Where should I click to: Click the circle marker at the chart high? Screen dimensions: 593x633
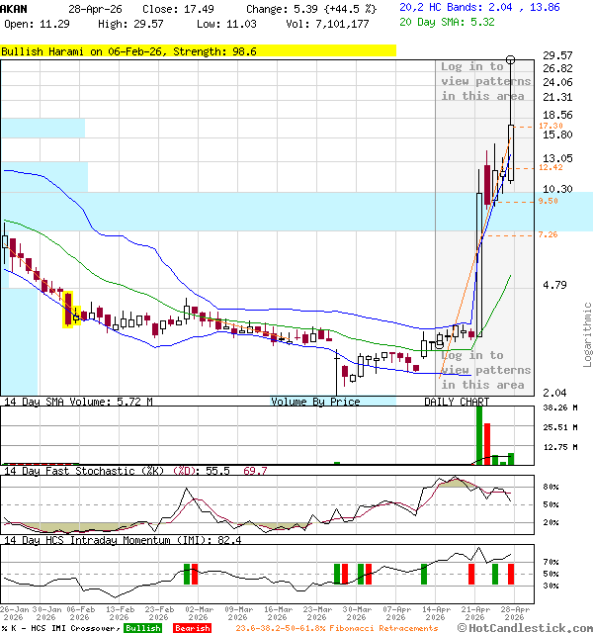point(510,60)
